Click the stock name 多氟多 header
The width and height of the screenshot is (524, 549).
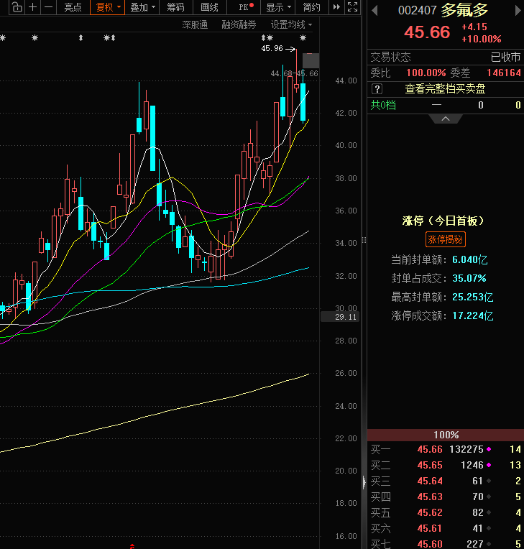pyautogui.click(x=464, y=11)
